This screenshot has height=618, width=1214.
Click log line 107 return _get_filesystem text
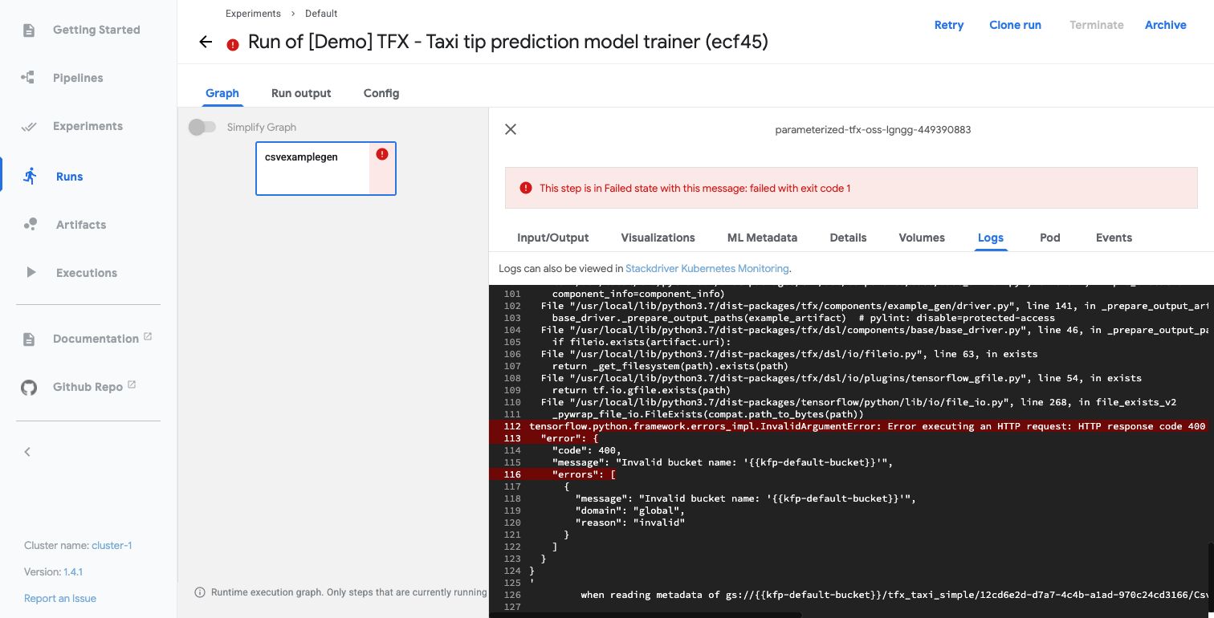(x=670, y=366)
